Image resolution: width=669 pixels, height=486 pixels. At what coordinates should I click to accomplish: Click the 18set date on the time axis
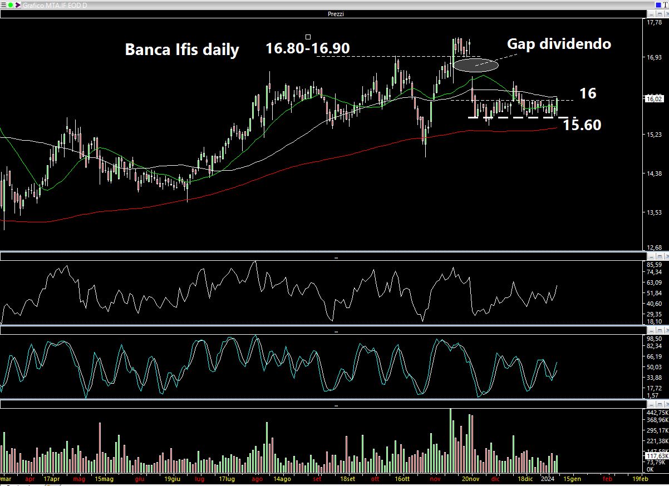[x=347, y=478]
